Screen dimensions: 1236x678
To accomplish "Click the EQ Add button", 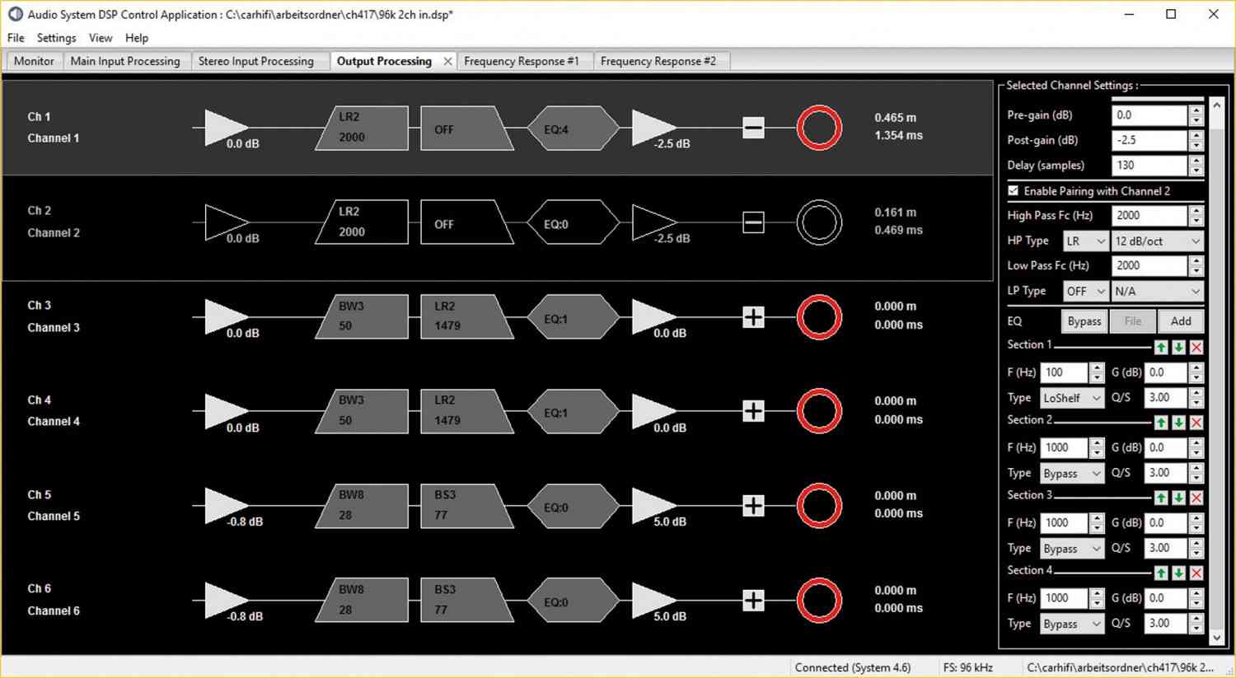I will point(1181,321).
